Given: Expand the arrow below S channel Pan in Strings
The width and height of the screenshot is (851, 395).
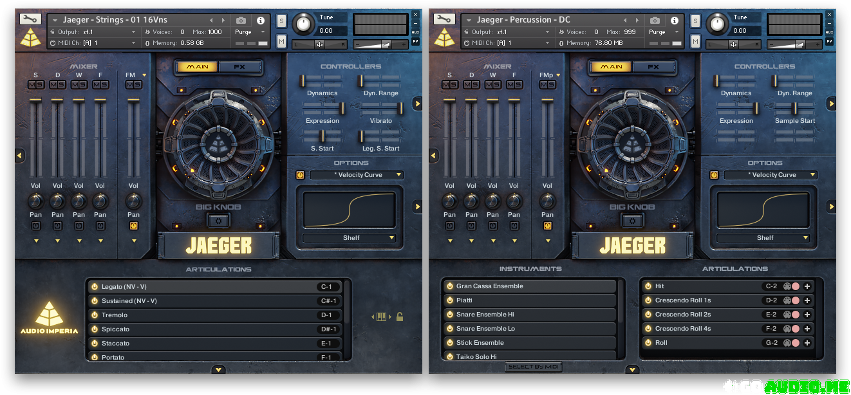Looking at the screenshot, I should click(36, 241).
